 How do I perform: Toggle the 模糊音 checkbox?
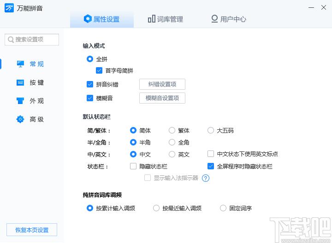pos(90,98)
